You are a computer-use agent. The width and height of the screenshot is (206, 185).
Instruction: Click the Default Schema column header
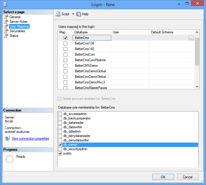click(x=172, y=32)
